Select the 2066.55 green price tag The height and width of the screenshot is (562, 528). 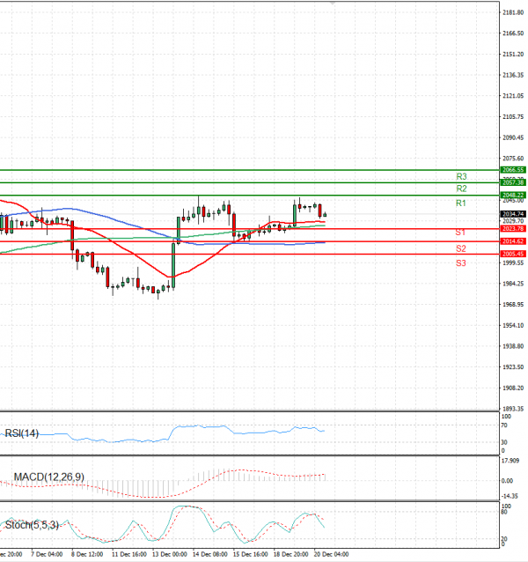click(513, 170)
